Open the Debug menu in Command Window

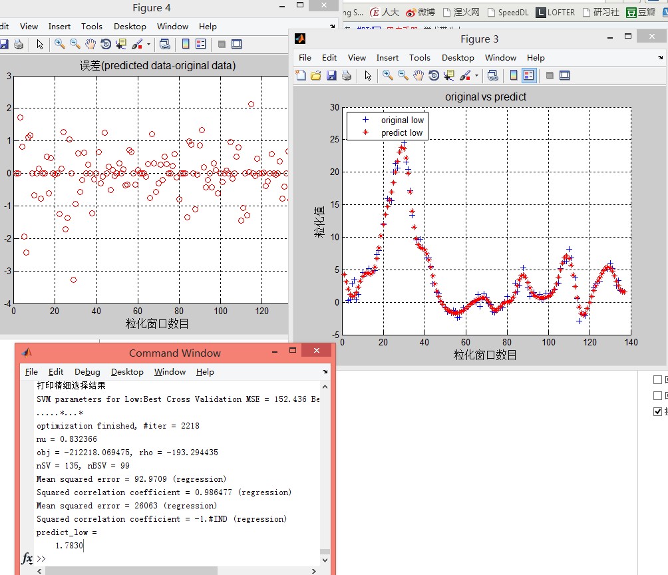point(87,372)
